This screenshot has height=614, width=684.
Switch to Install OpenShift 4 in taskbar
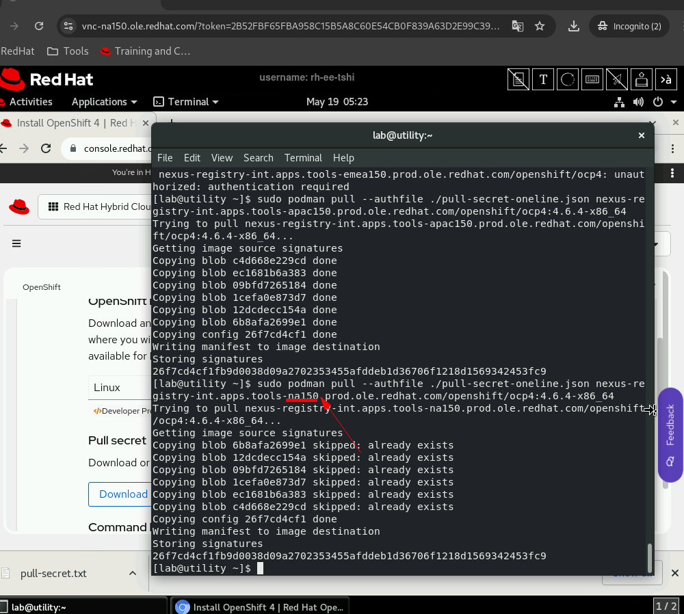259,606
